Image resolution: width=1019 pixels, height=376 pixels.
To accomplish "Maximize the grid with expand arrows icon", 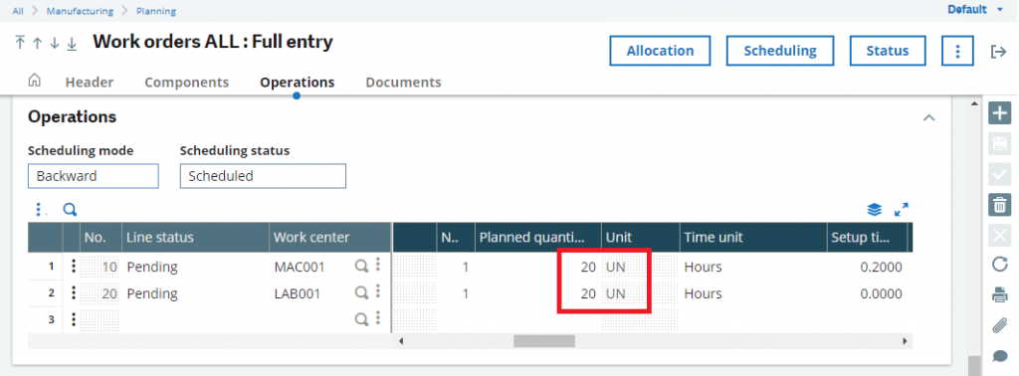I will [902, 210].
